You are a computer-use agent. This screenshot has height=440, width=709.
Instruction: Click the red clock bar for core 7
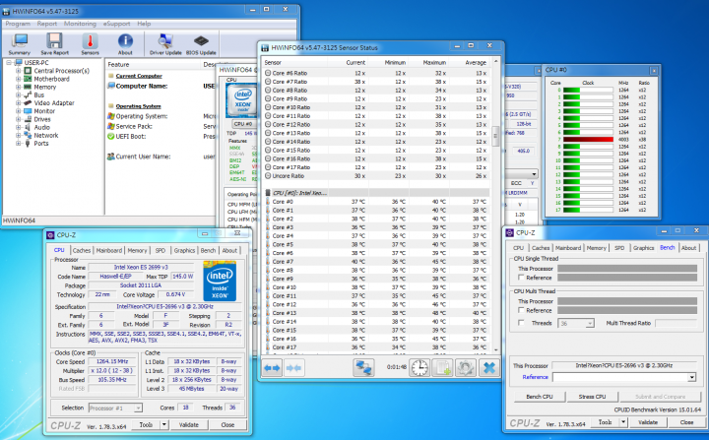pyautogui.click(x=588, y=139)
